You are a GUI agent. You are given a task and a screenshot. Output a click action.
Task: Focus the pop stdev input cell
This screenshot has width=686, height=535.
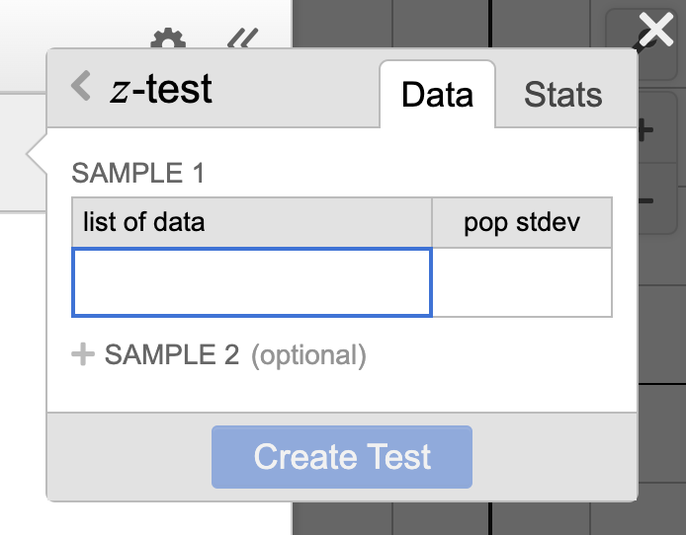click(x=522, y=282)
